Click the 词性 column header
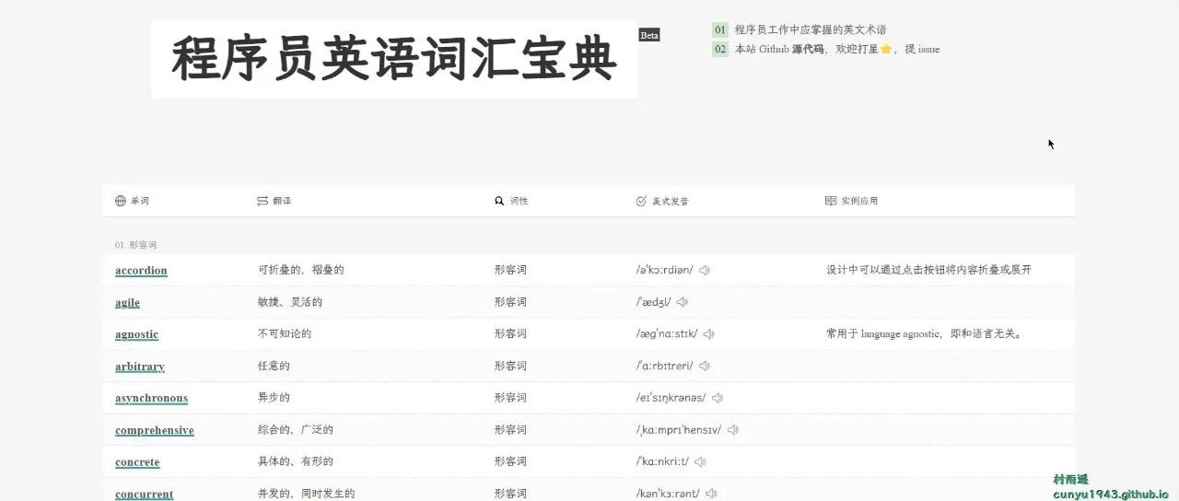Image resolution: width=1179 pixels, height=501 pixels. pyautogui.click(x=519, y=201)
